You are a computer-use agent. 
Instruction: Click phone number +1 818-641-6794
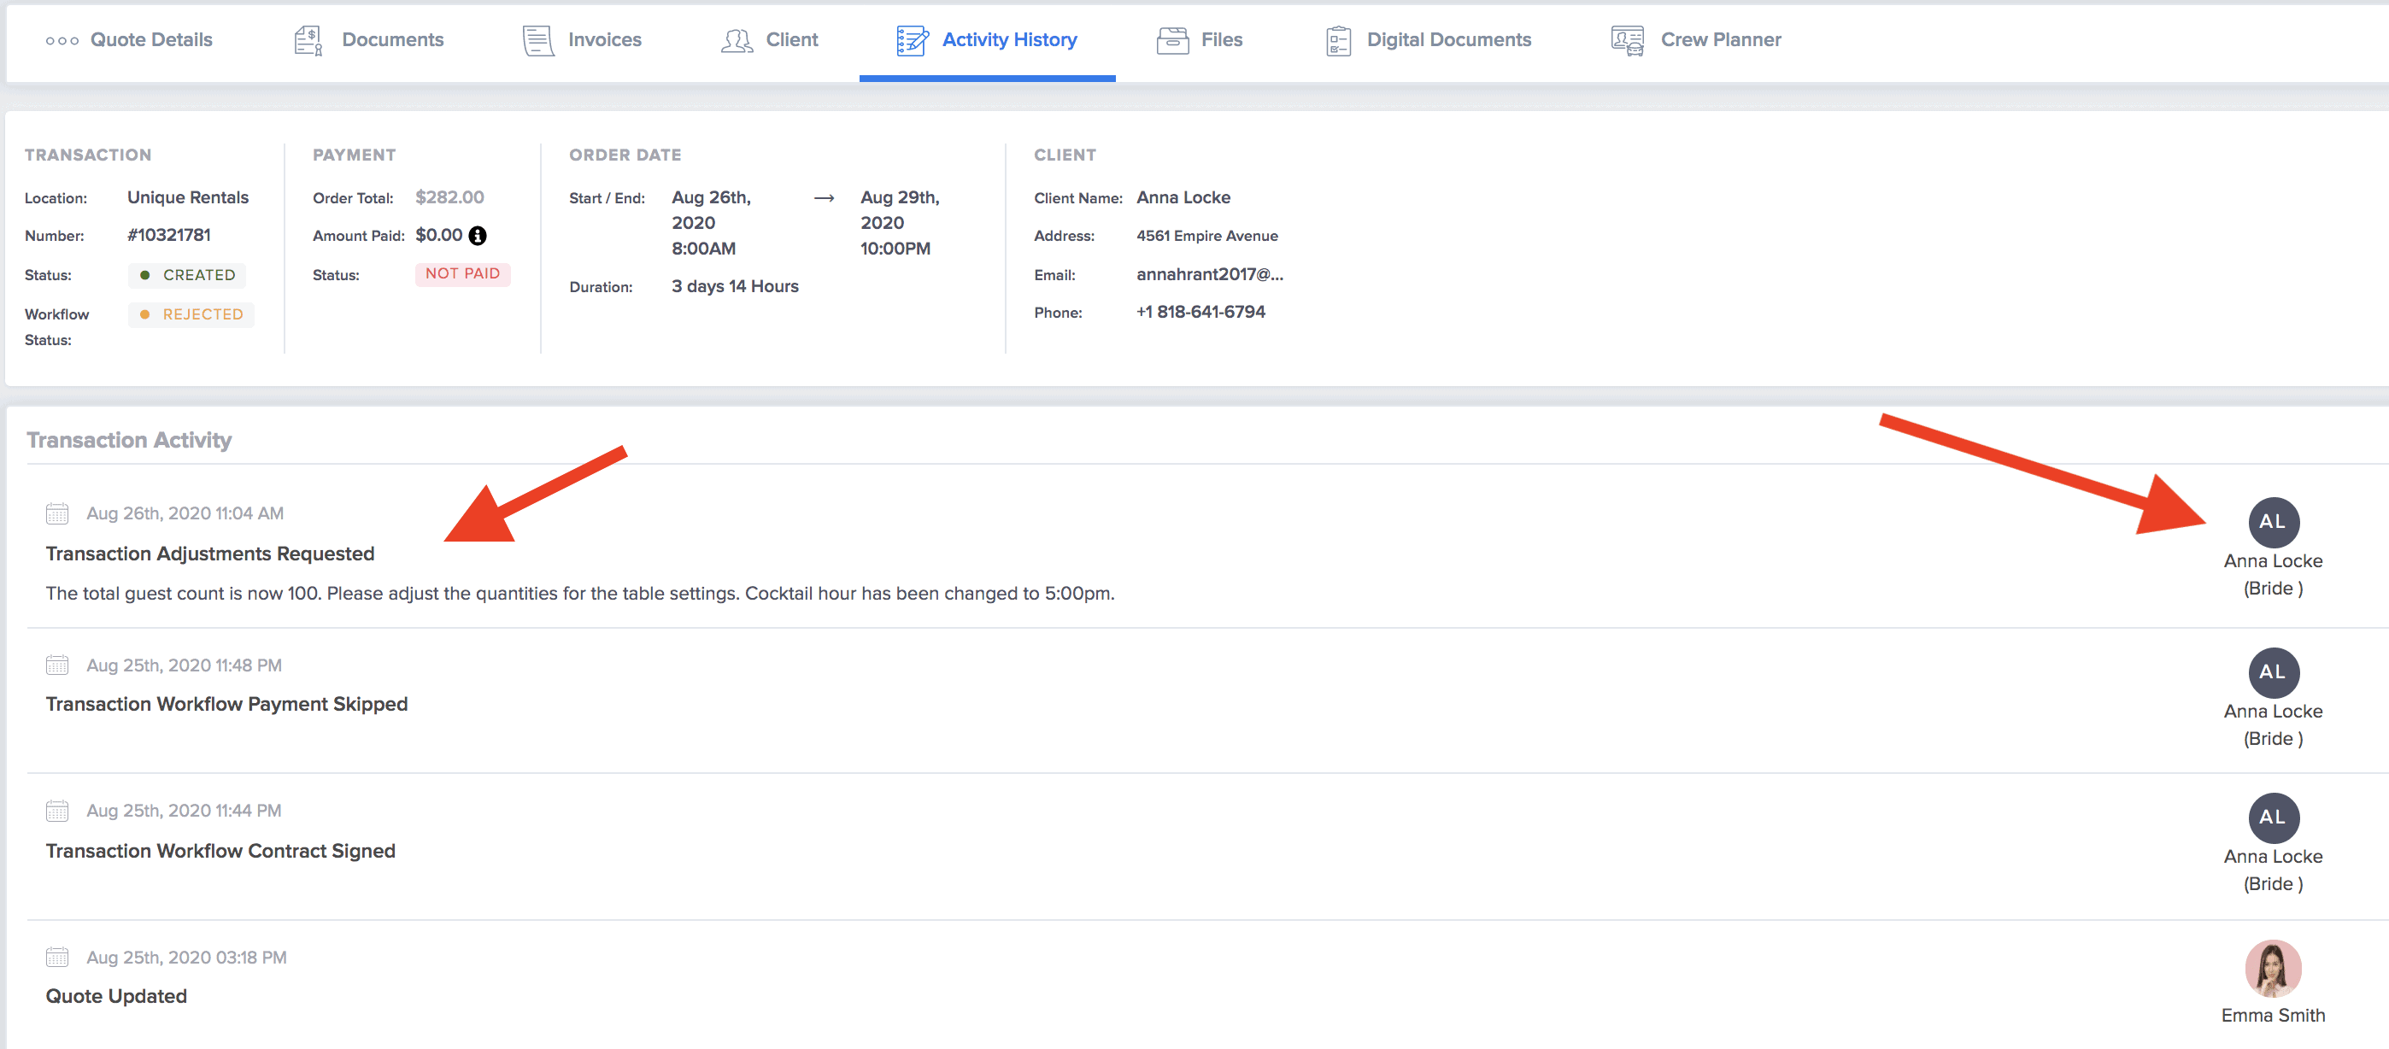click(x=1200, y=313)
